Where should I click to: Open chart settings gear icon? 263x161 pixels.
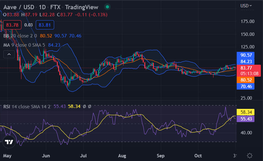[250, 155]
